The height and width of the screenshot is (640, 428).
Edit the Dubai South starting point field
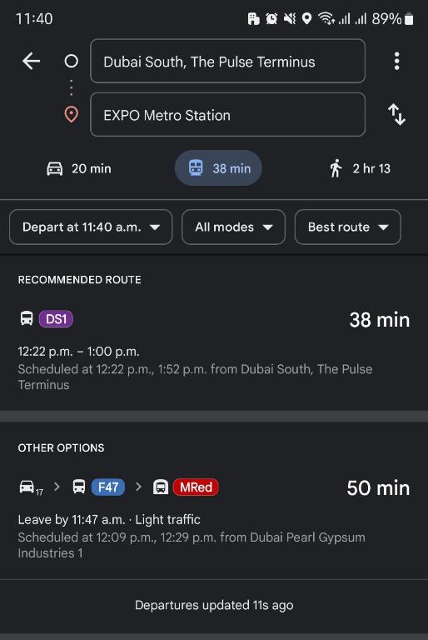(x=227, y=61)
